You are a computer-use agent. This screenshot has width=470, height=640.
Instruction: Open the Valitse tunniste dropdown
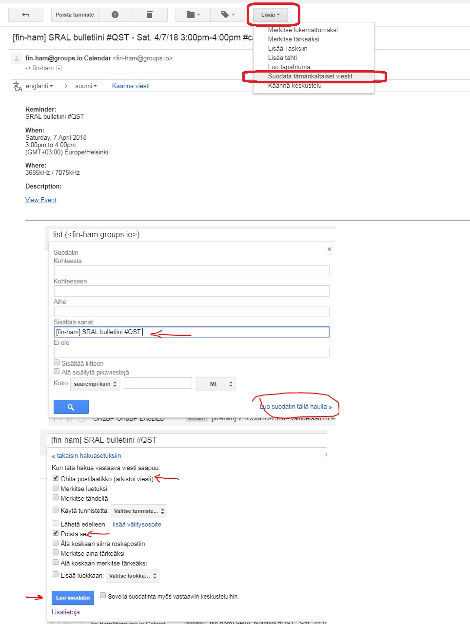(139, 511)
